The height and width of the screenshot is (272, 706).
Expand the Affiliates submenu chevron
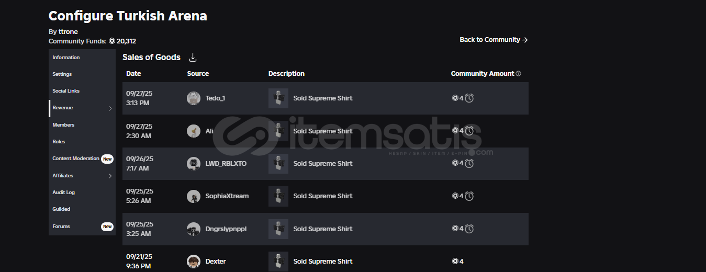click(110, 176)
